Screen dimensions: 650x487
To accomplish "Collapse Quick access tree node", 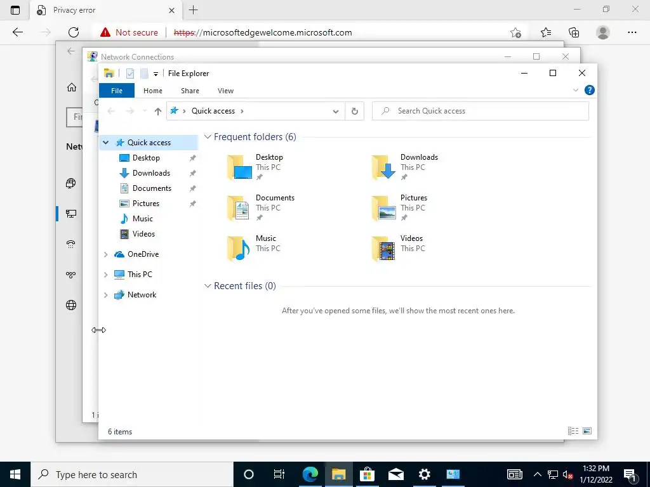I will pyautogui.click(x=106, y=143).
